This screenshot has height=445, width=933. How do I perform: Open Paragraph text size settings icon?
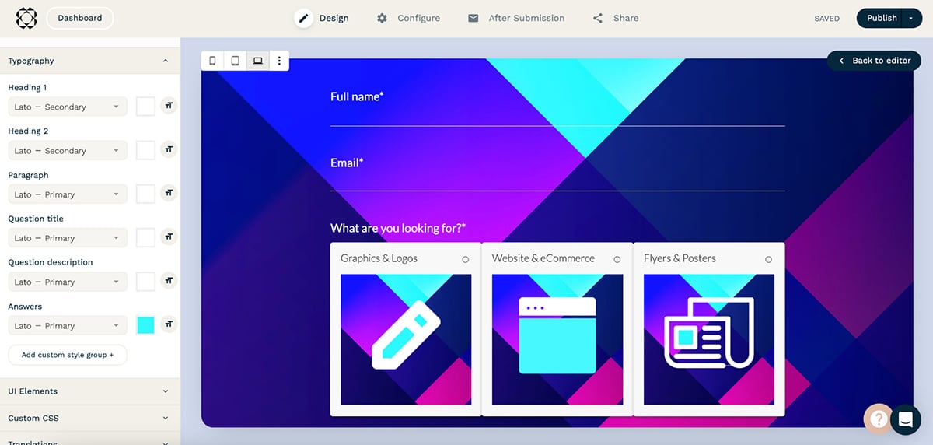coord(169,193)
